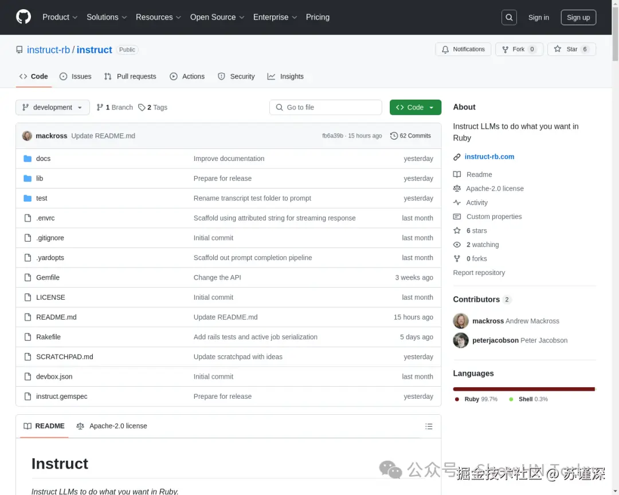The width and height of the screenshot is (619, 495).
Task: Click peterjacobson contributor avatar
Action: point(461,340)
